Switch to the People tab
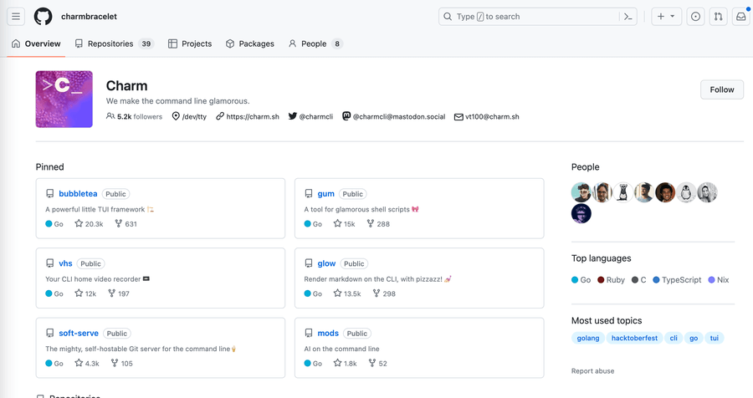 click(x=315, y=43)
